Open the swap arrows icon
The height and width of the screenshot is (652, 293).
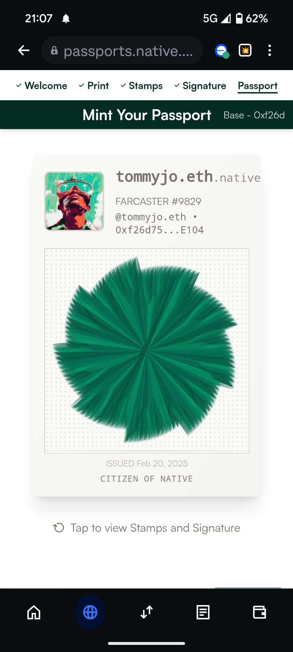coord(146,612)
